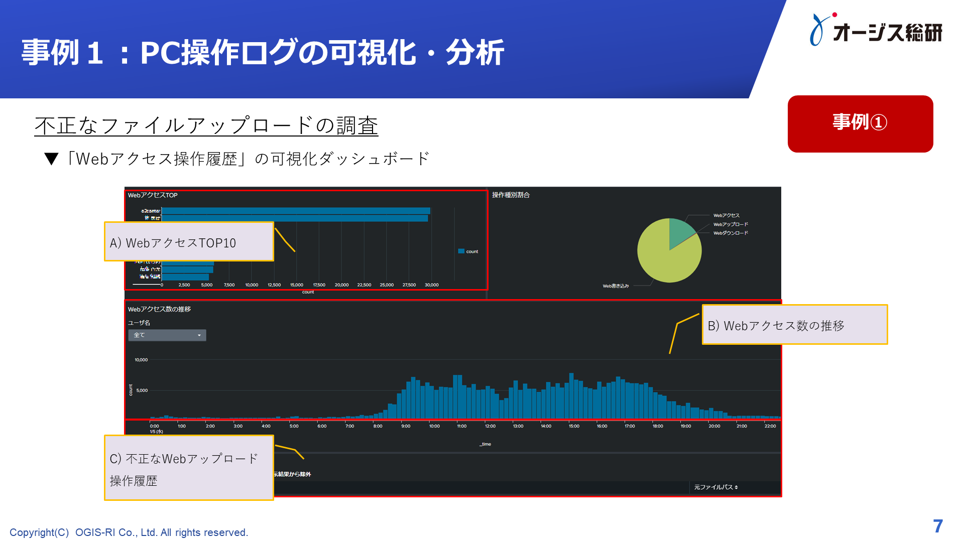Select the Webアップロード pie label
Screen dimensions: 964x542
tap(731, 224)
